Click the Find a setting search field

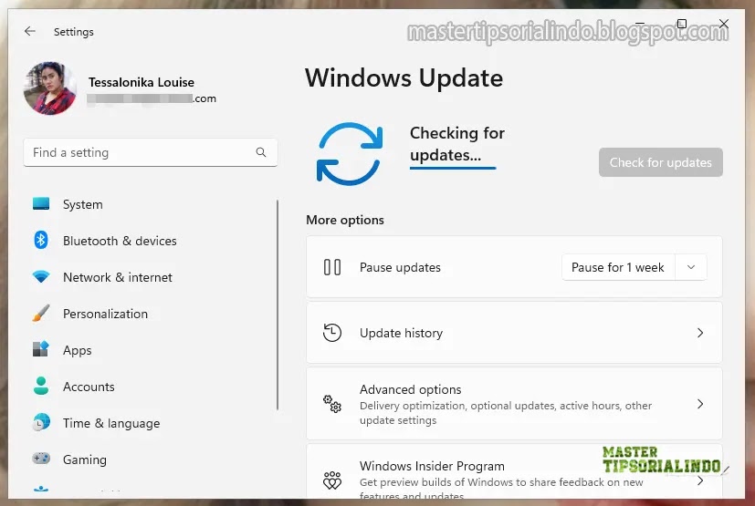click(x=151, y=152)
